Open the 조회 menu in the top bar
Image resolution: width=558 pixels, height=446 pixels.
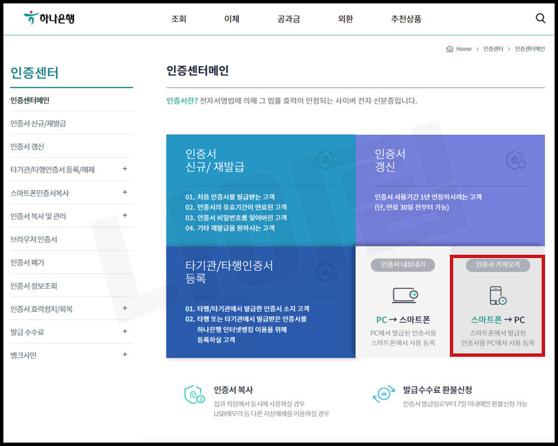tap(179, 18)
